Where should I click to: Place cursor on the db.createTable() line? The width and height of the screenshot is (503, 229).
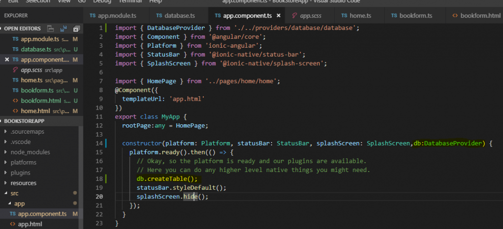pyautogui.click(x=167, y=179)
